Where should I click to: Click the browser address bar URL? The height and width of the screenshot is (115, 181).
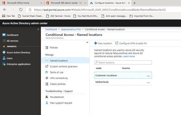(x=100, y=10)
